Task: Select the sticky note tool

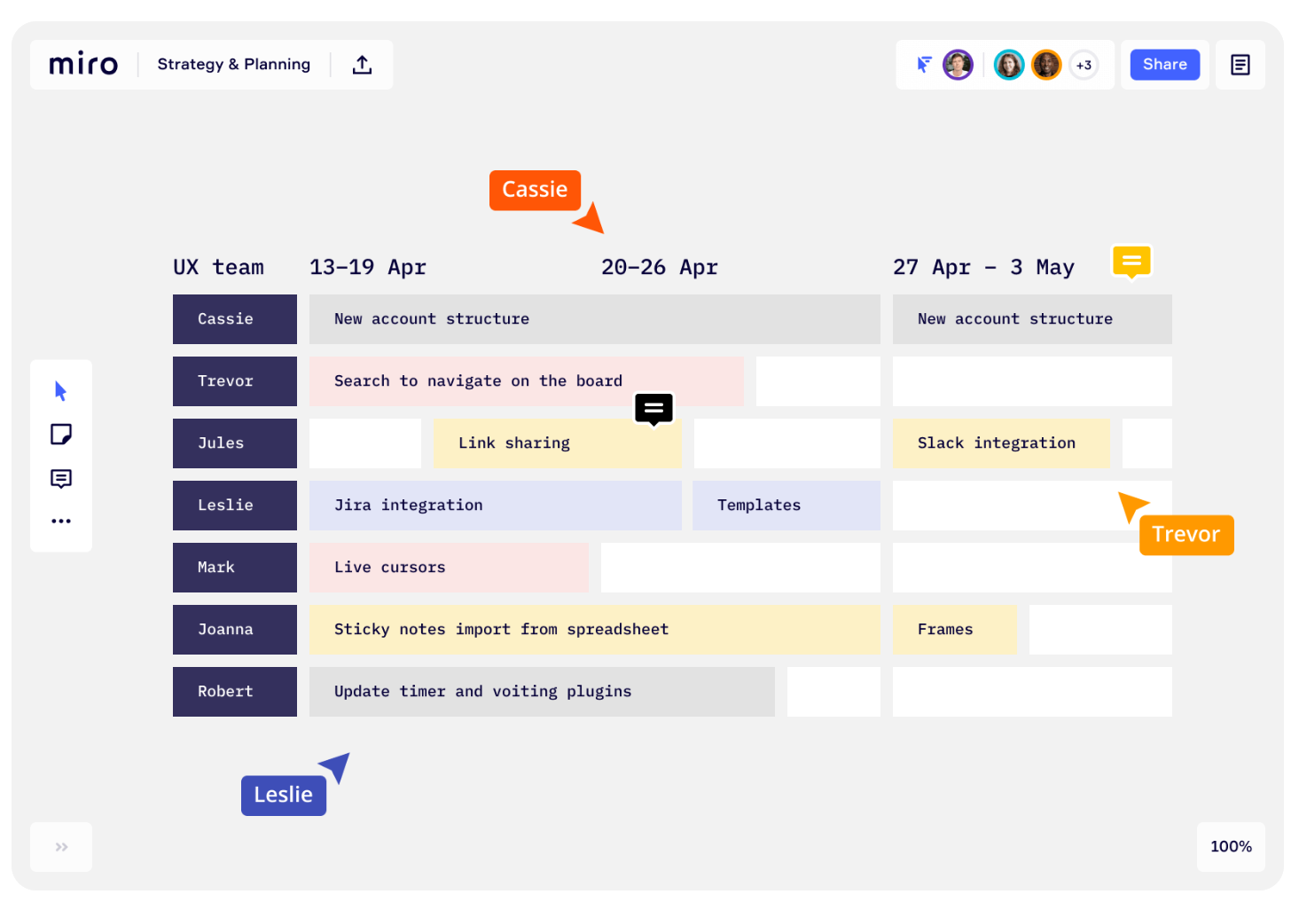Action: click(61, 435)
